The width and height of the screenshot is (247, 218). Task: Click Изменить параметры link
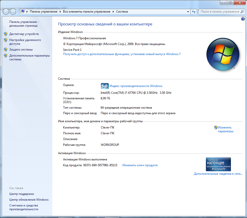226,129
